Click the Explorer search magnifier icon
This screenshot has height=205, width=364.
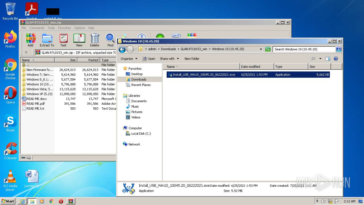pos(338,49)
